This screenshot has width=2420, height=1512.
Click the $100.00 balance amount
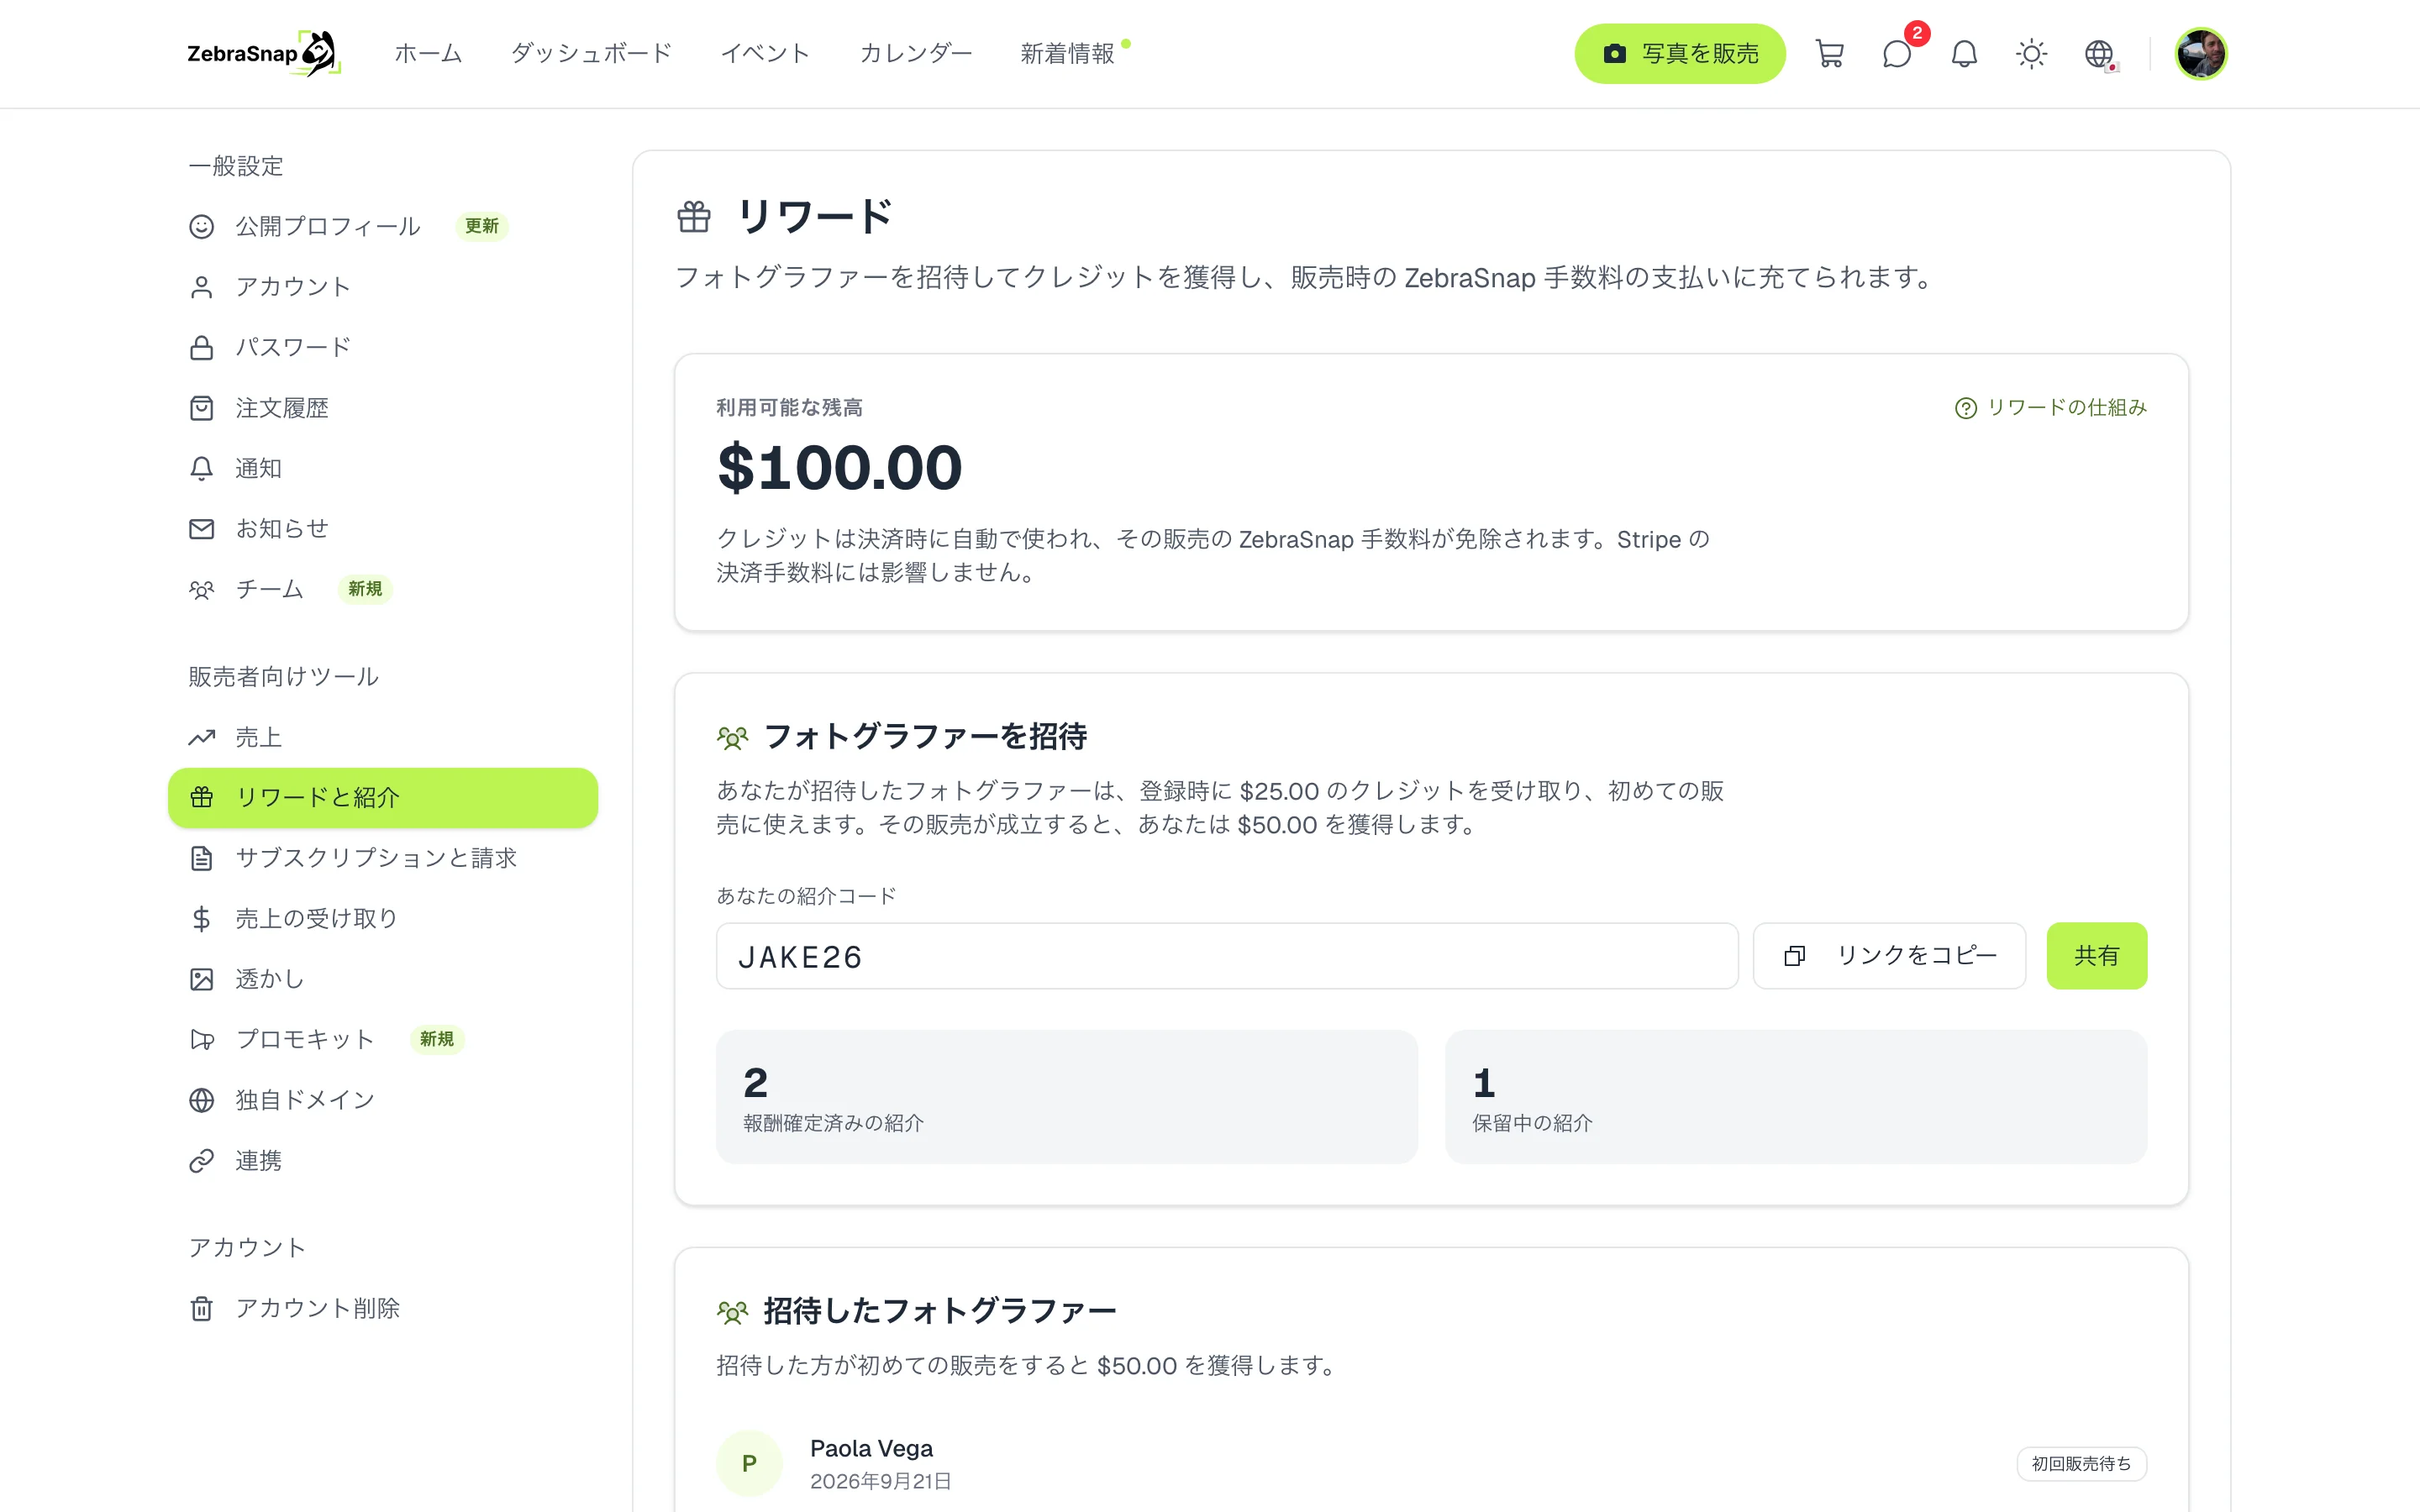tap(840, 468)
